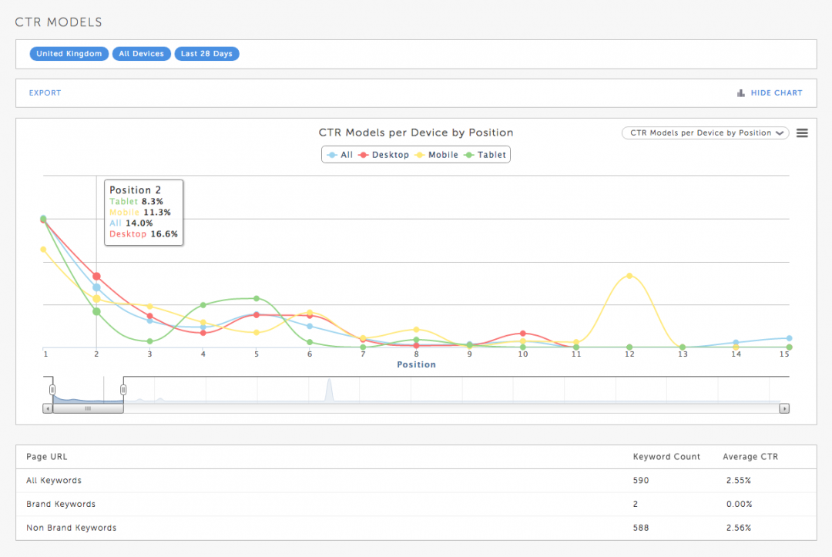Click the Export link
The width and height of the screenshot is (832, 557).
pos(45,92)
